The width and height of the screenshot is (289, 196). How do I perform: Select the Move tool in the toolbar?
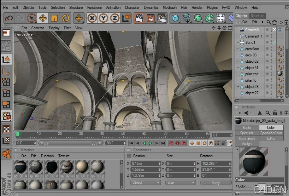[43, 18]
